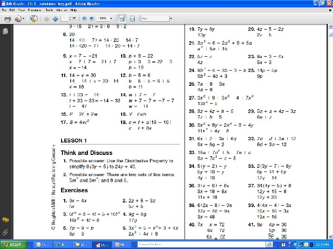Image resolution: width=333 pixels, height=249 pixels.
Task: Open the Tools menu
Action: (x=49, y=10)
